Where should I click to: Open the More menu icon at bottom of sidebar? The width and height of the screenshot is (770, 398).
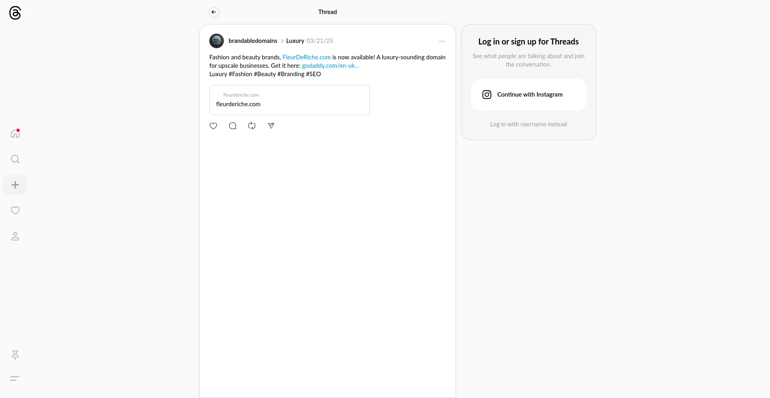tap(15, 378)
